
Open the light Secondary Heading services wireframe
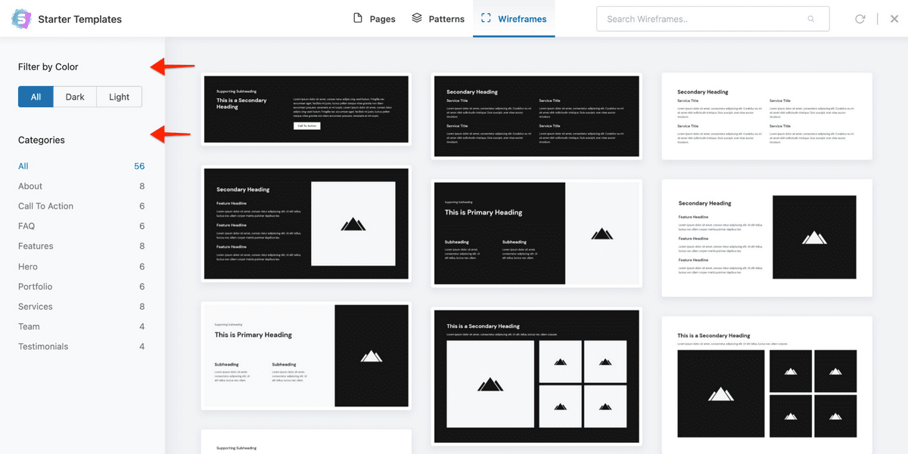(767, 116)
